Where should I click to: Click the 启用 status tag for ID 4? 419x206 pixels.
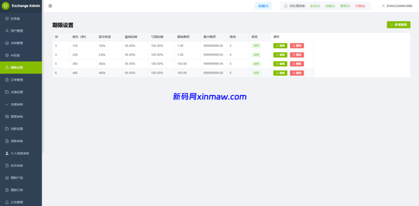256,55
